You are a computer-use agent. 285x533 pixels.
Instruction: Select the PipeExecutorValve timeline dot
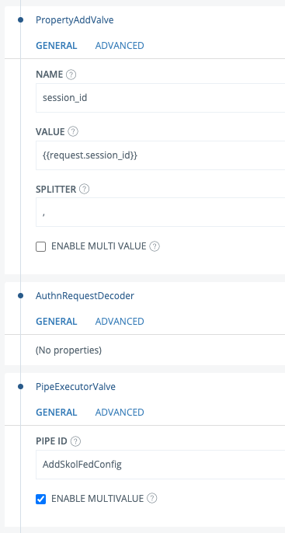pyautogui.click(x=20, y=386)
